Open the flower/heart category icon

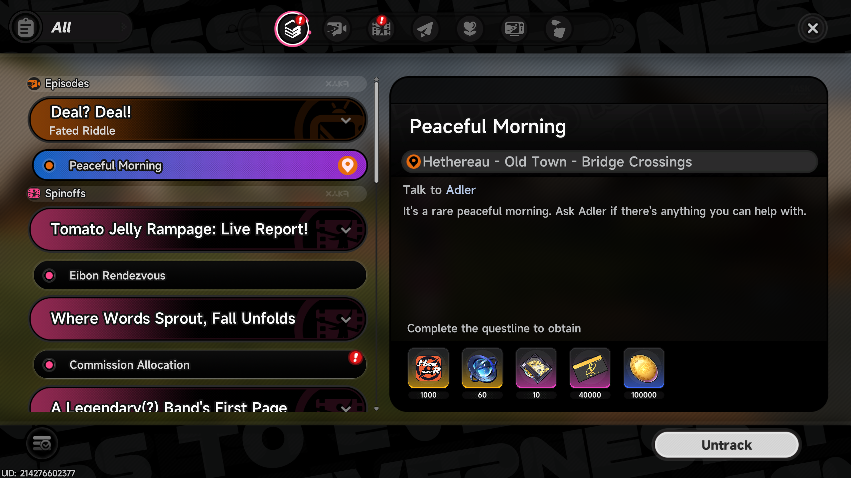(470, 29)
